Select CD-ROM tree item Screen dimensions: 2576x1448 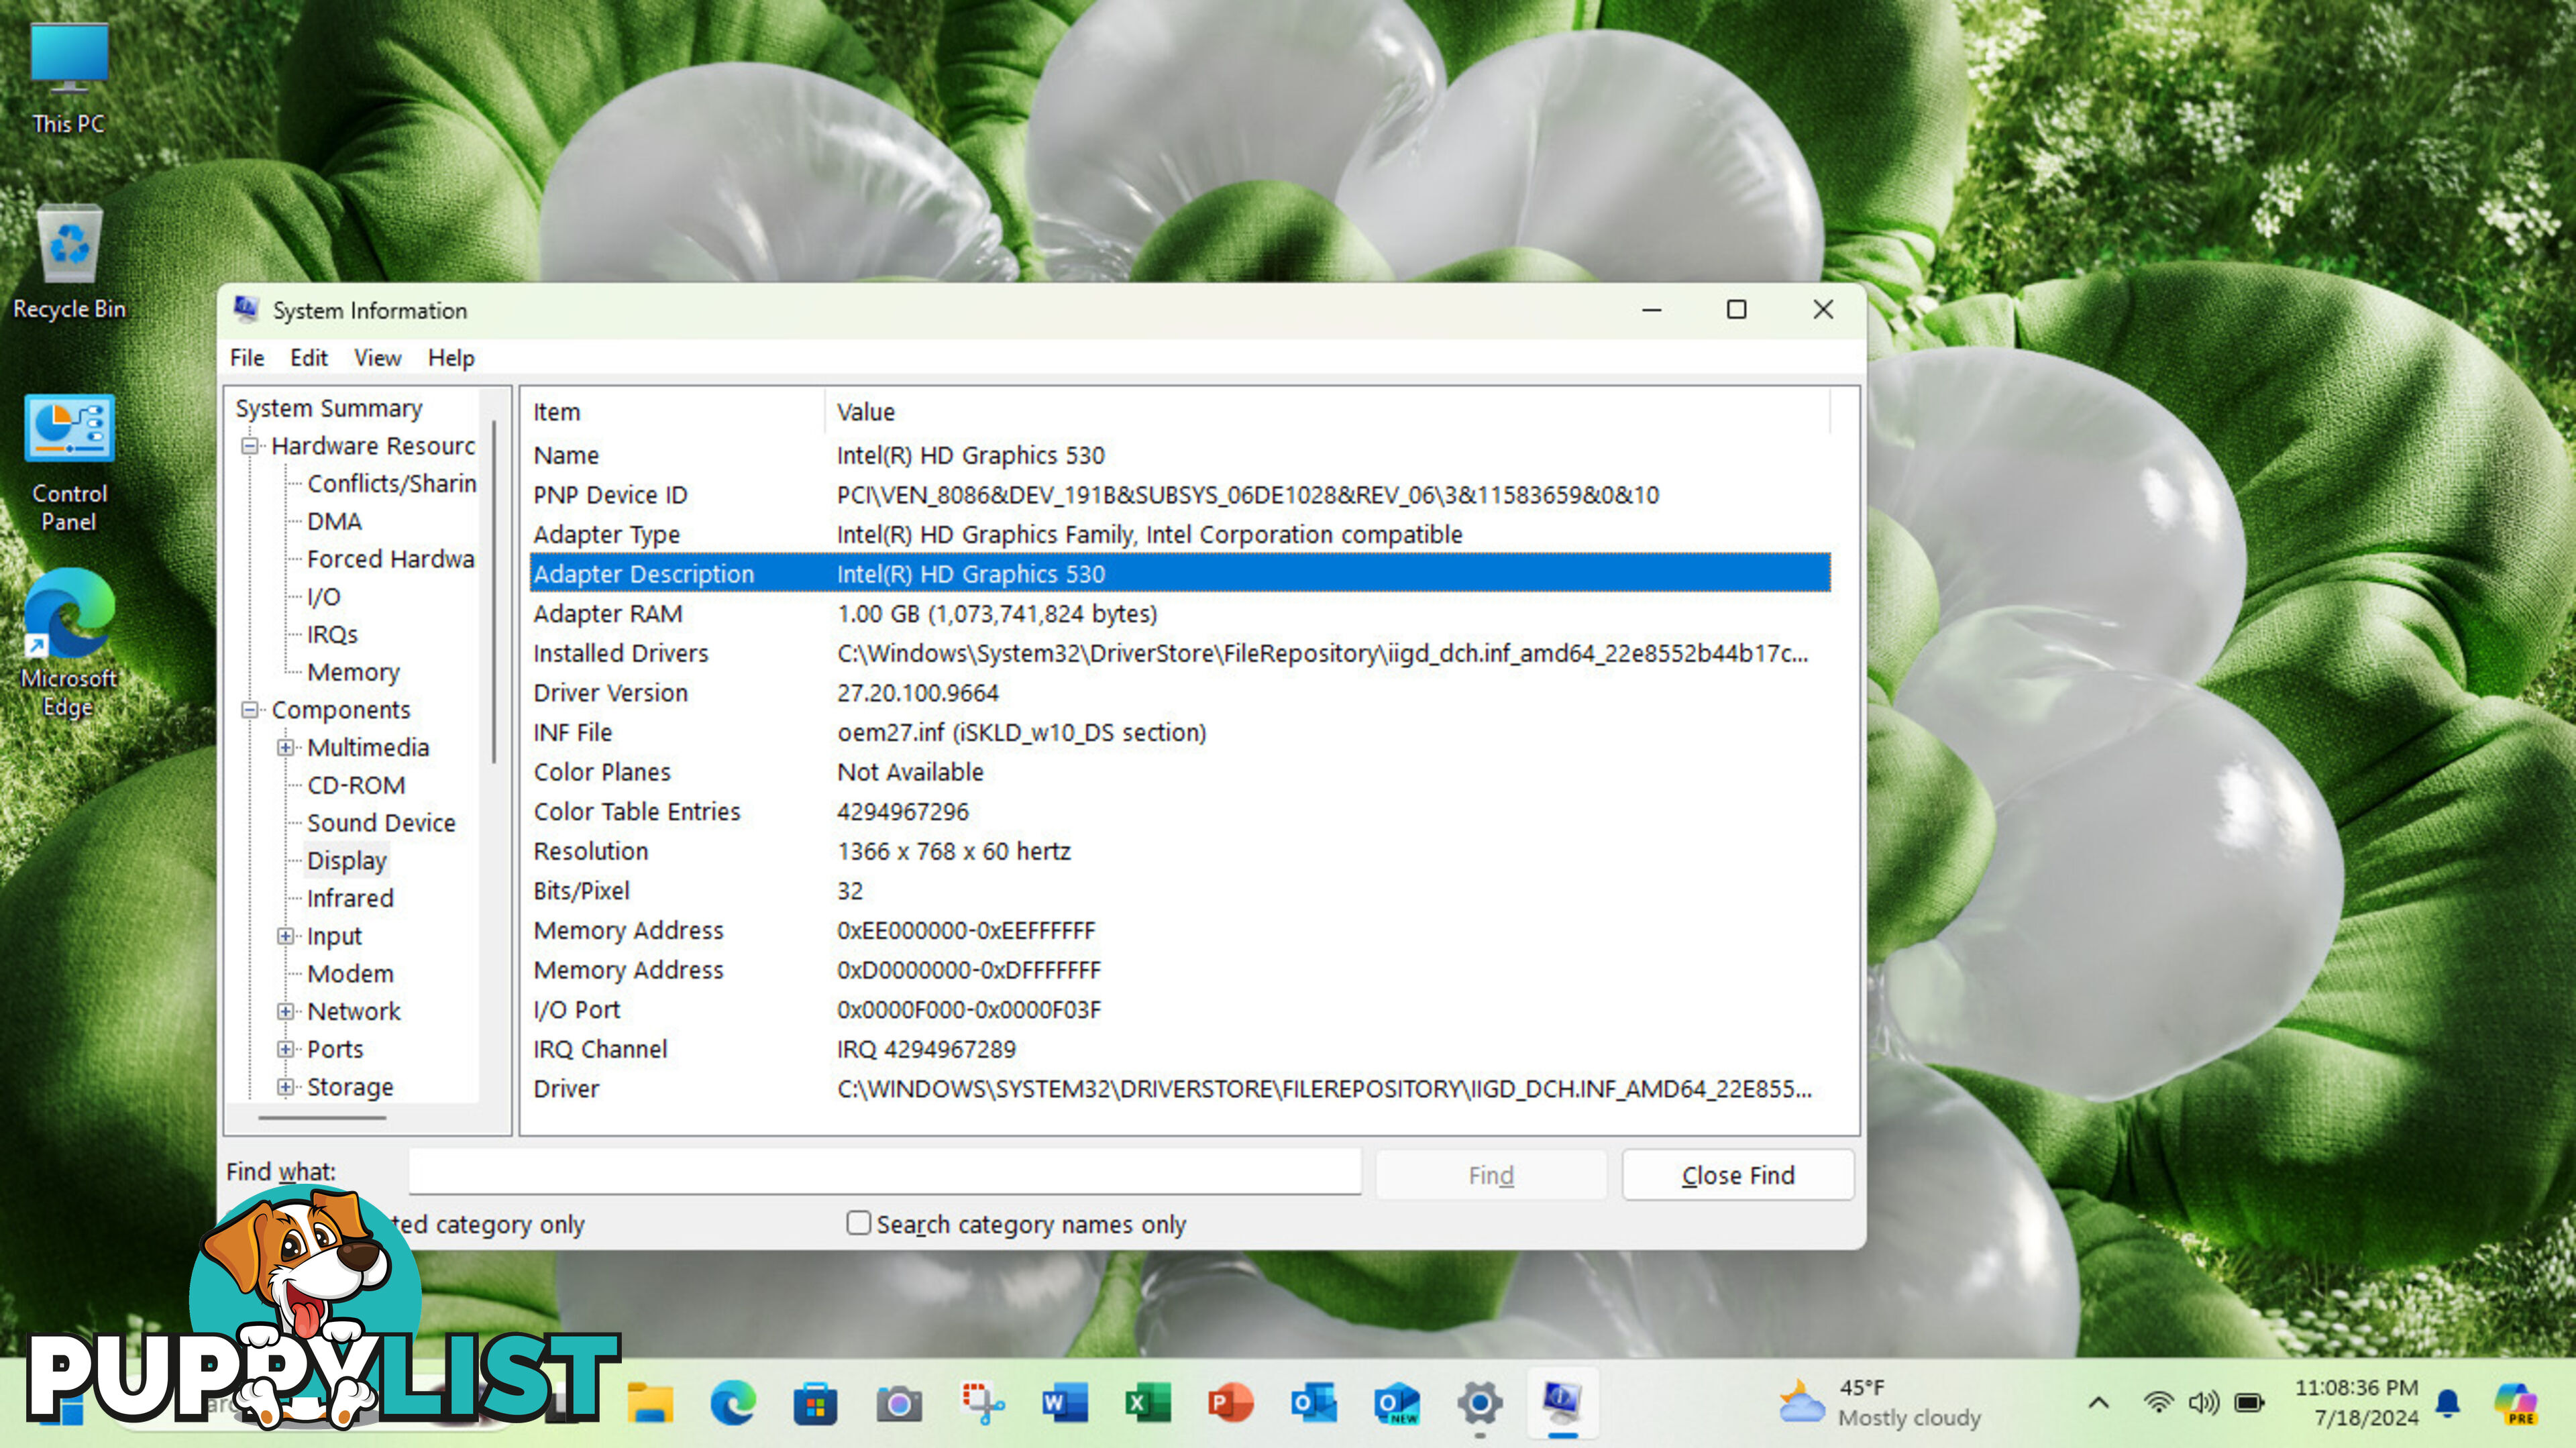[356, 785]
